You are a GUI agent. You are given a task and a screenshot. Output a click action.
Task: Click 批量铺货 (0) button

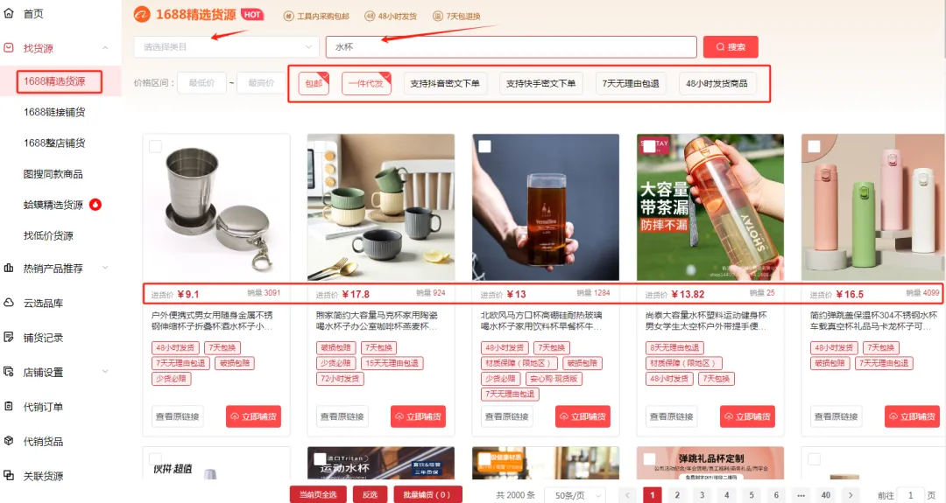coord(427,494)
